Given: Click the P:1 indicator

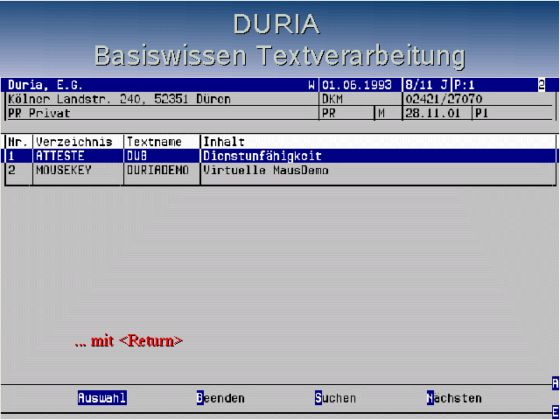Looking at the screenshot, I should 465,85.
